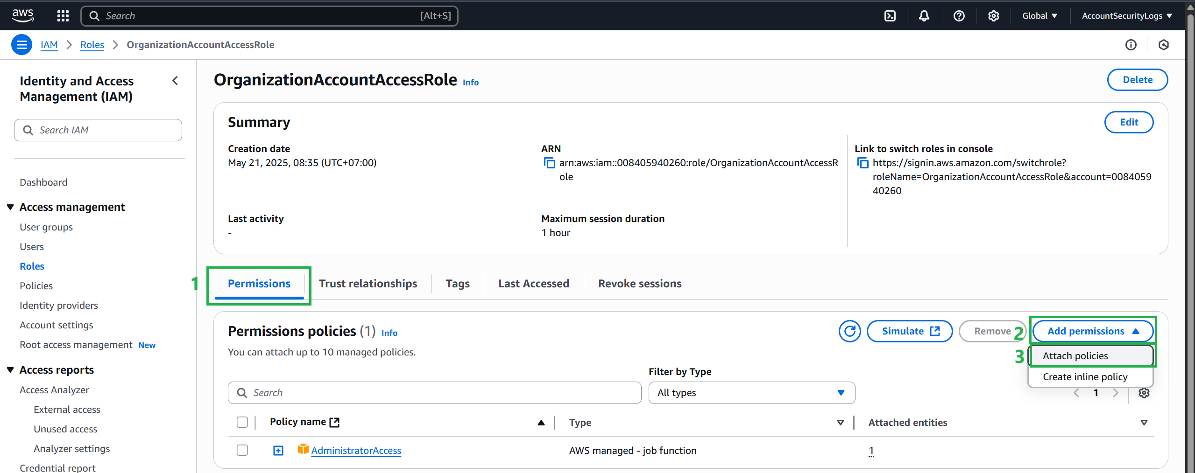Open the Add permissions dropdown
The image size is (1195, 473).
tap(1092, 331)
